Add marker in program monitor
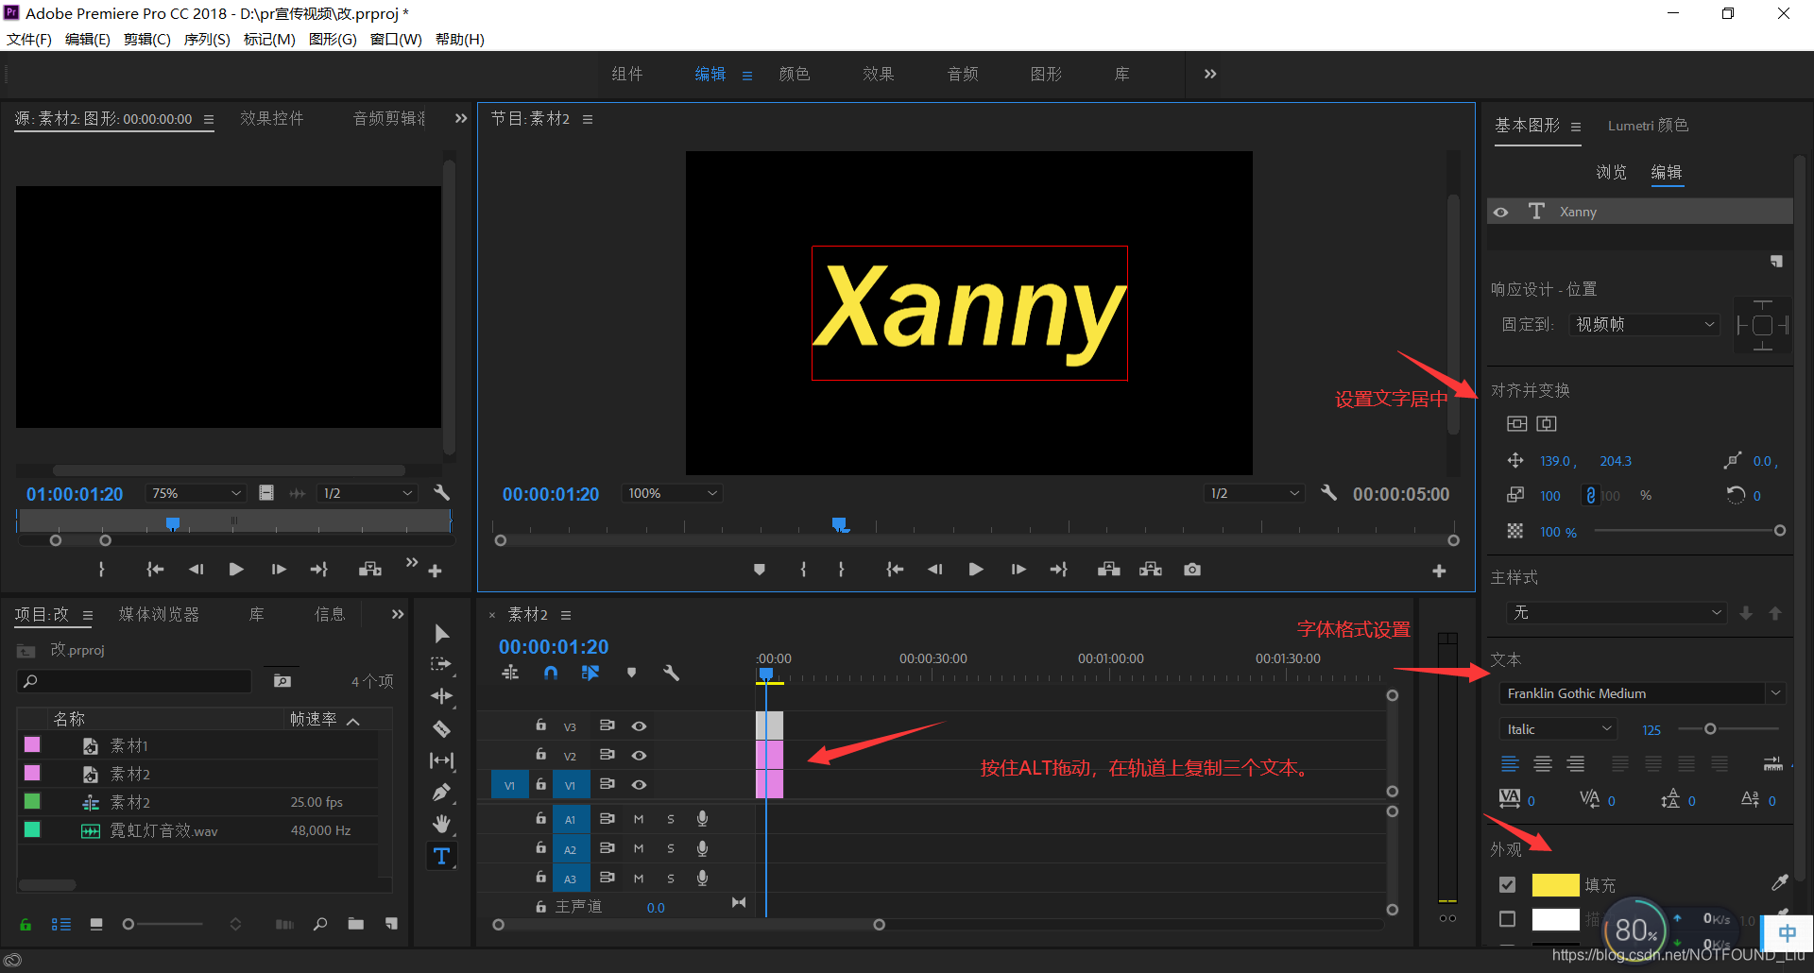 (x=759, y=570)
